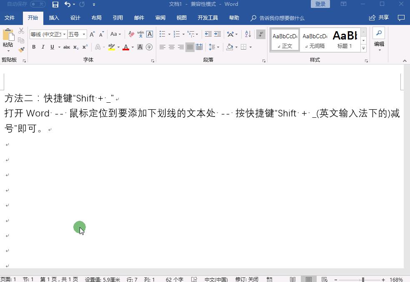Toggle underline formatting
The image size is (410, 282).
click(x=52, y=47)
